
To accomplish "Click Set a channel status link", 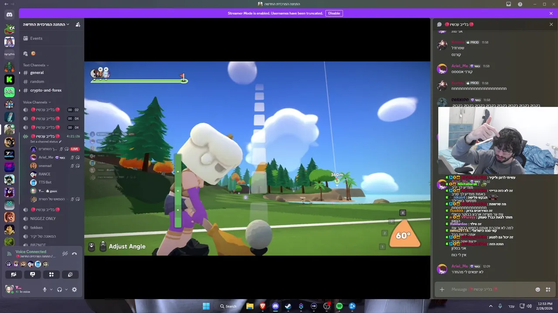I will (46, 142).
